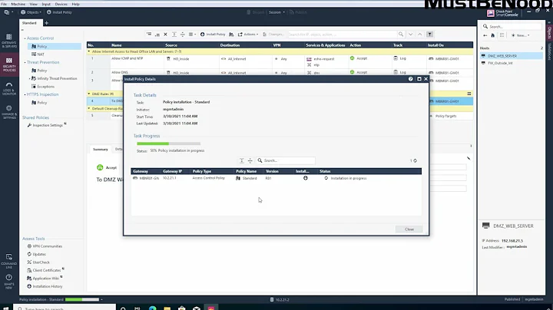The height and width of the screenshot is (310, 553).
Task: Open the View menu
Action: click(x=34, y=4)
